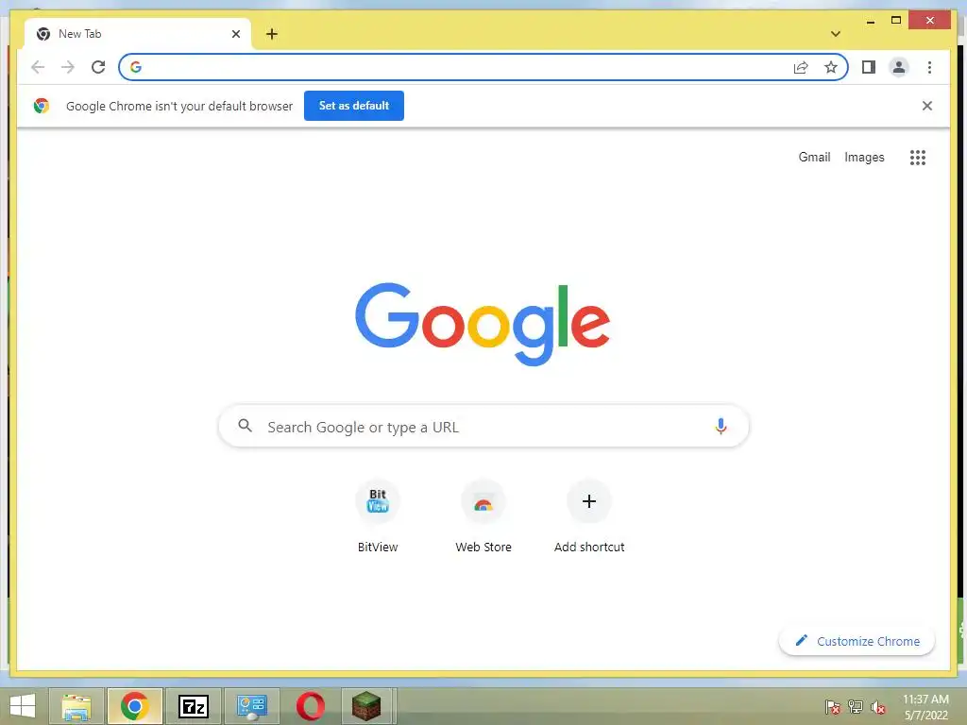Screen dimensions: 967x725
Task: Open Google apps grid
Action: [x=918, y=158]
